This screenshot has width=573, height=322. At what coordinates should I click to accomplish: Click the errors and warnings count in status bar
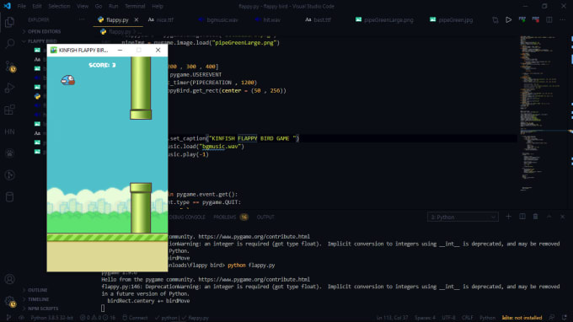click(x=97, y=318)
